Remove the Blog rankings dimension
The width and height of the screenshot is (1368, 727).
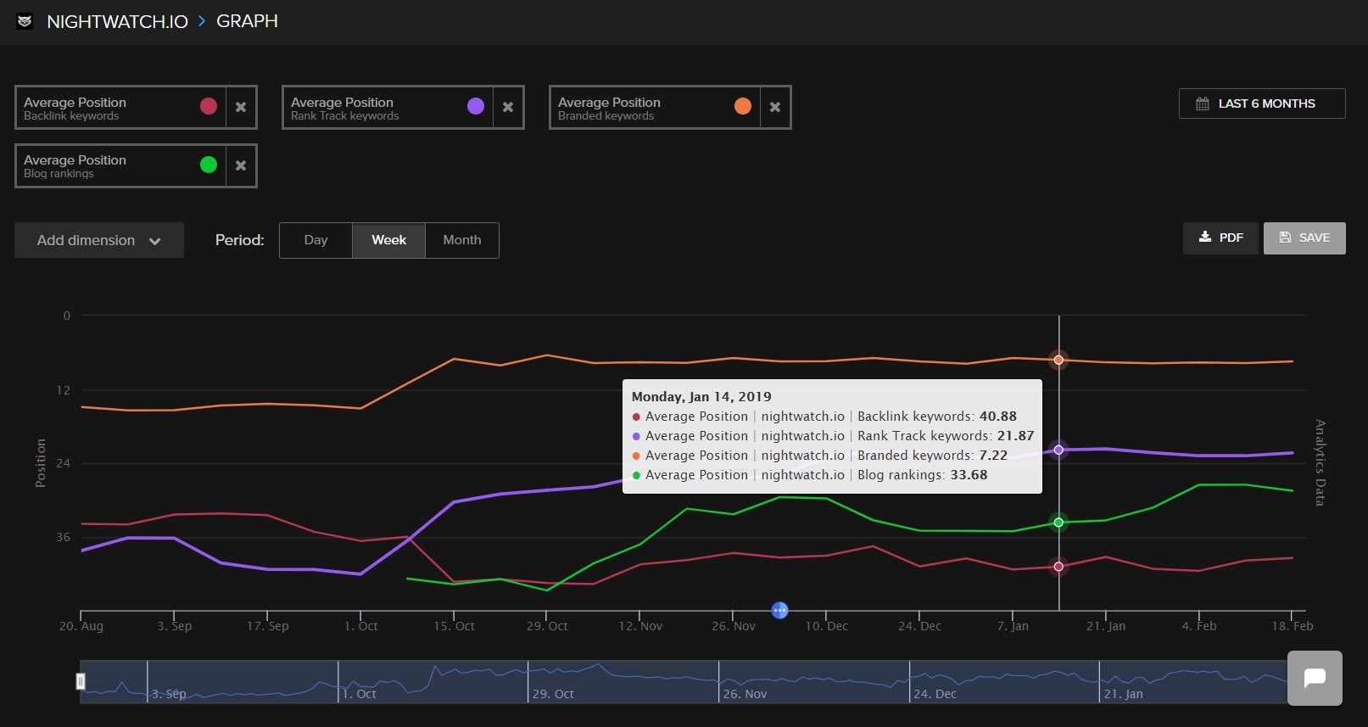pos(241,165)
